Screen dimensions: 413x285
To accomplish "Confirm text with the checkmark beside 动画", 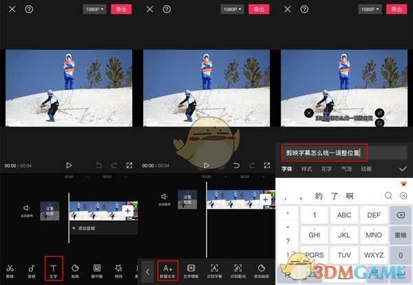I will 403,168.
